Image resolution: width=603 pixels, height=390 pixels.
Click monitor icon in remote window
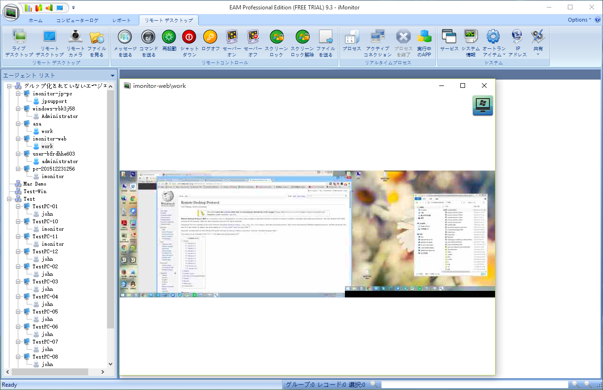click(x=482, y=106)
